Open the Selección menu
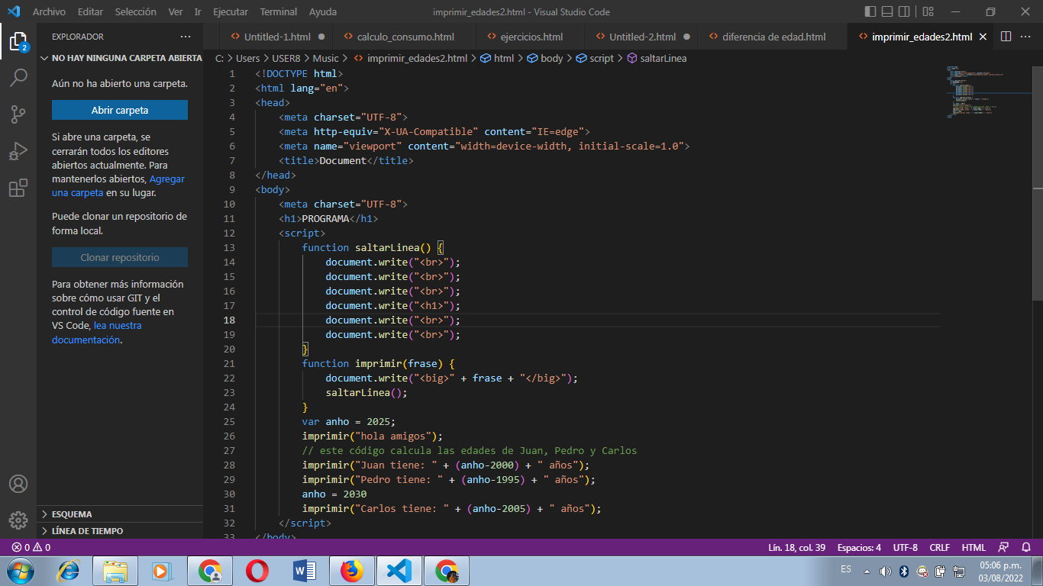Viewport: 1043px width, 586px height. click(135, 12)
